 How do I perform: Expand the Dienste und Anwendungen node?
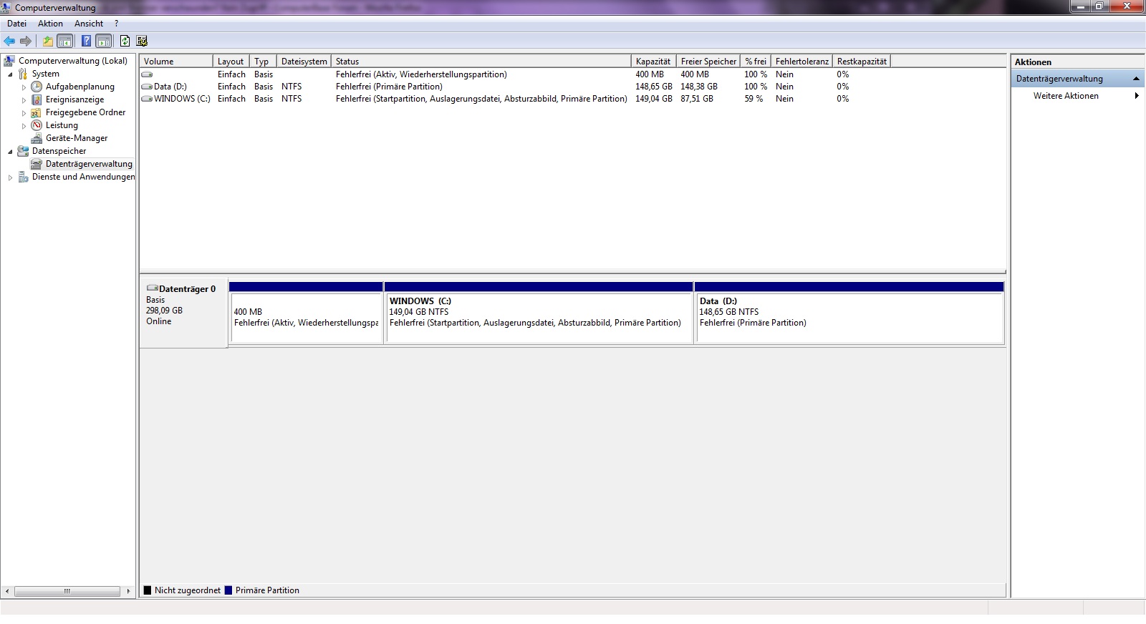tap(10, 177)
